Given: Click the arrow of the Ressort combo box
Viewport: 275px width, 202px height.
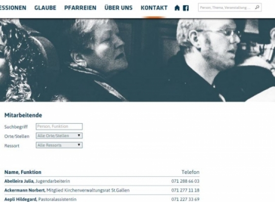Looking at the screenshot, I should [79, 145].
